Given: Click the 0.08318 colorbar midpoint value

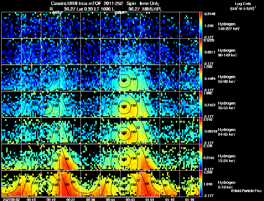Looking at the screenshot, I should (211, 131).
